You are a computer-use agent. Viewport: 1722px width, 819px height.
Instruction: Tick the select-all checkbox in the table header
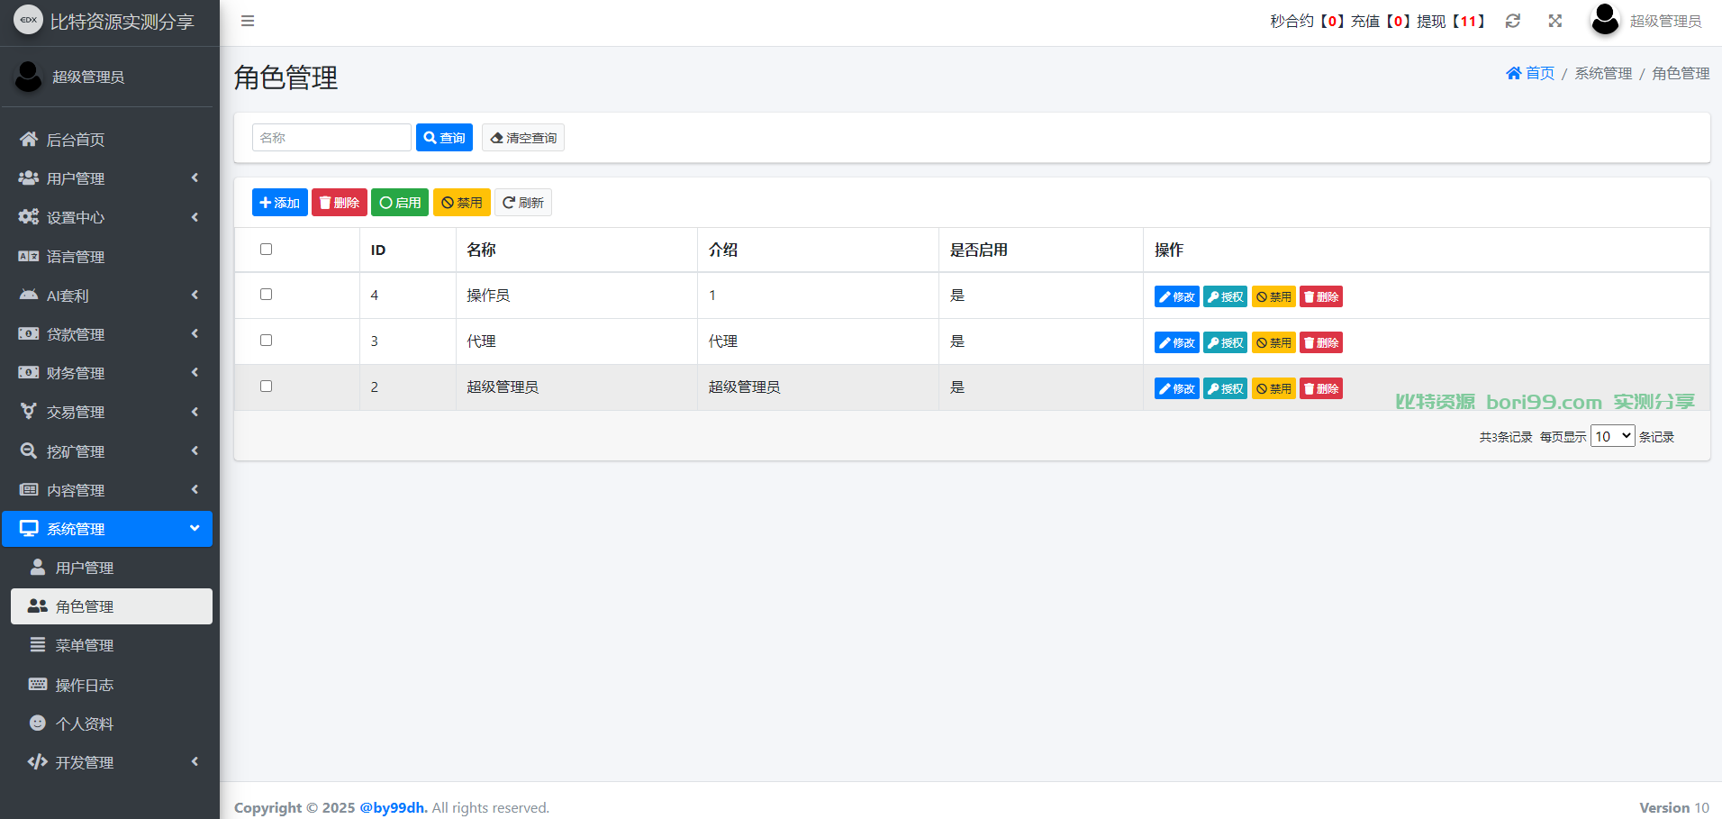tap(266, 250)
